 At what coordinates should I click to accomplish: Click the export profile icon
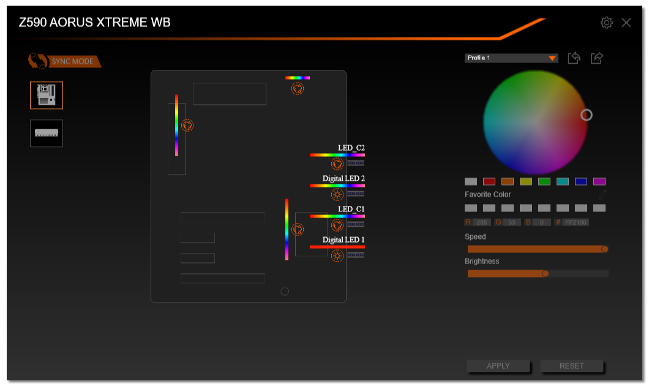[596, 58]
